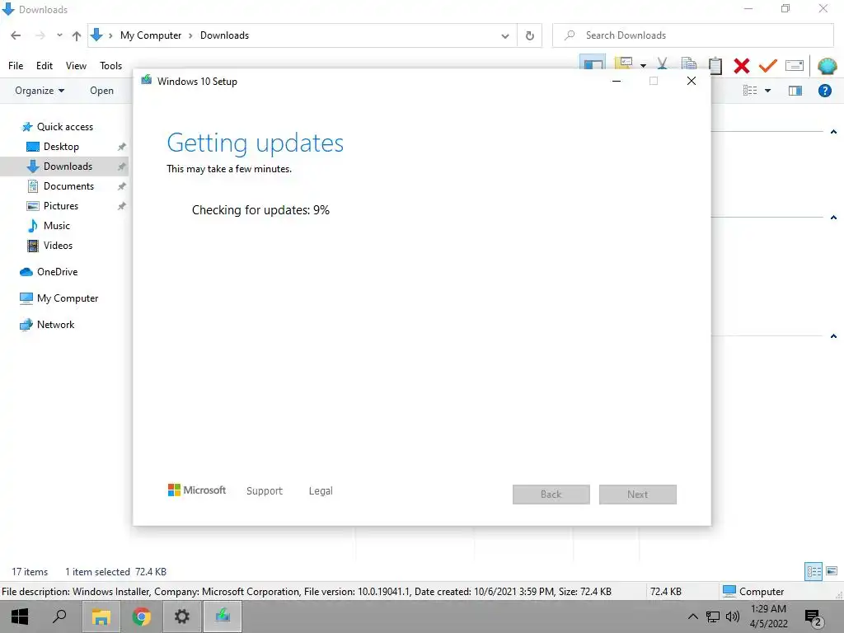Click the Back button in Windows 10 Setup

coord(551,495)
